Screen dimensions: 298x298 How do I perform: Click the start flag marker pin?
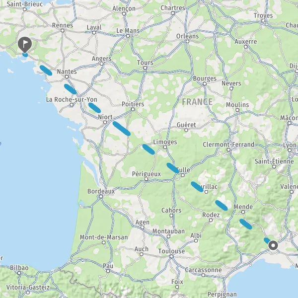click(25, 45)
